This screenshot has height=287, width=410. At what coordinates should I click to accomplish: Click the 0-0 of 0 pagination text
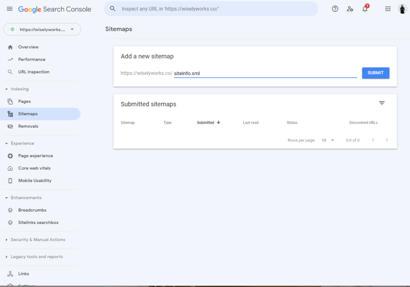(x=352, y=140)
